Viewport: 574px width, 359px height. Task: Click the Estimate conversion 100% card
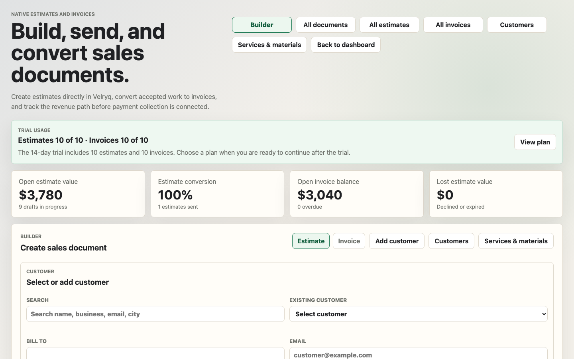217,194
